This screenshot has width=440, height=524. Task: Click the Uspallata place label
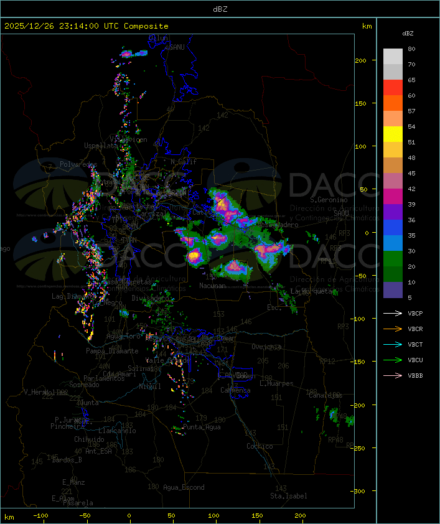(x=101, y=146)
